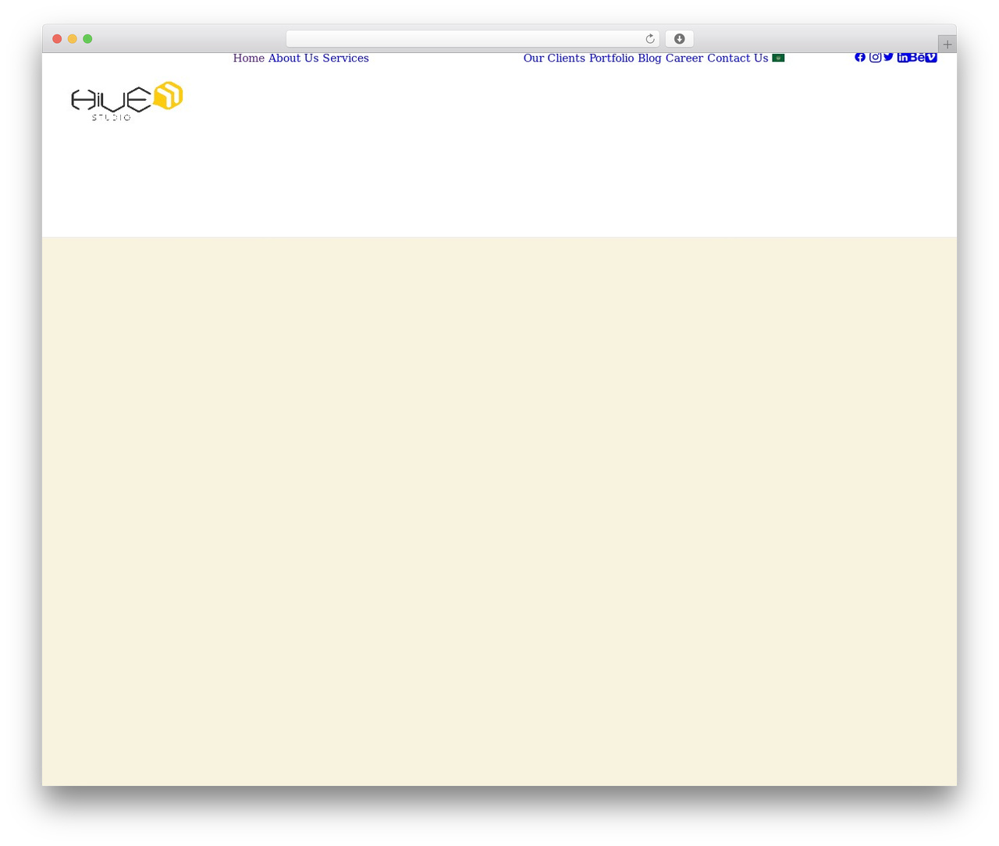
Task: Open the Portfolio menu link
Action: [611, 59]
